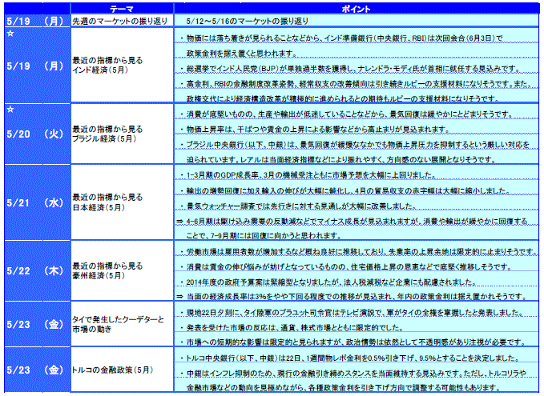Click the ポイント column header

click(355, 6)
